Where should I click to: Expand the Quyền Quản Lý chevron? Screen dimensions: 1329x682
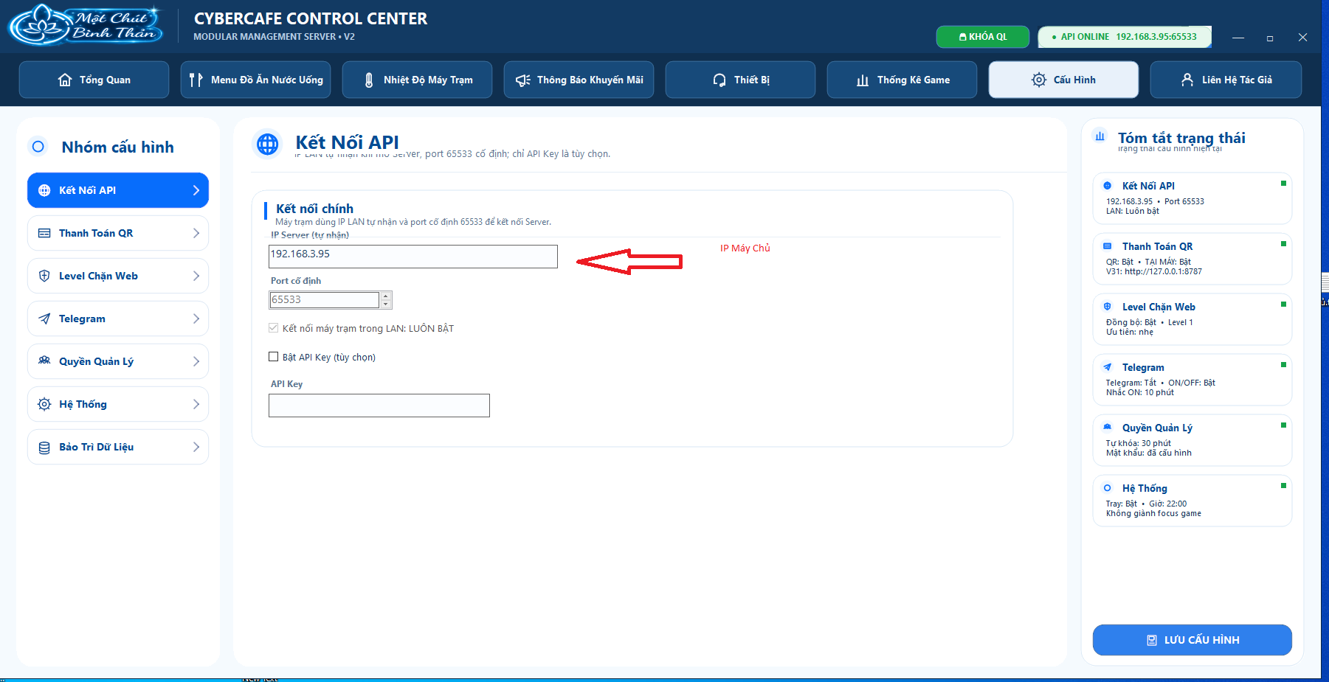(196, 361)
